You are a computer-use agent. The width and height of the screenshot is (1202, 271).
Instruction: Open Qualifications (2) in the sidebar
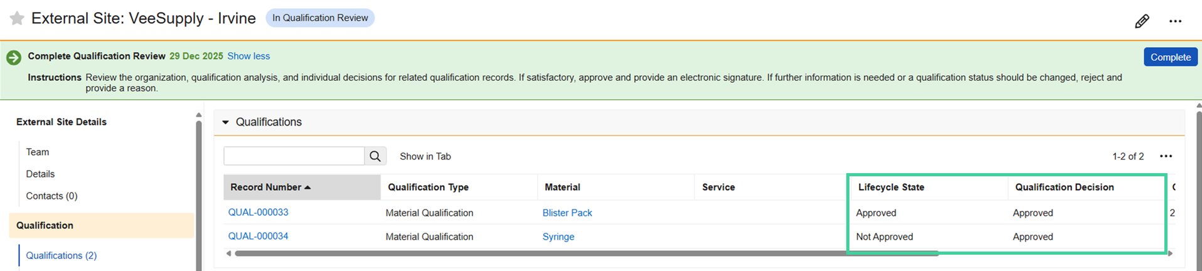coord(61,256)
